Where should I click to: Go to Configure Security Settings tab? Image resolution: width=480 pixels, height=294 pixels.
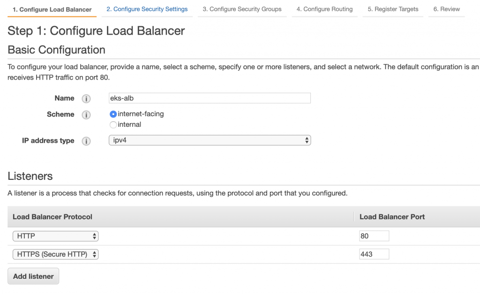pyautogui.click(x=147, y=9)
